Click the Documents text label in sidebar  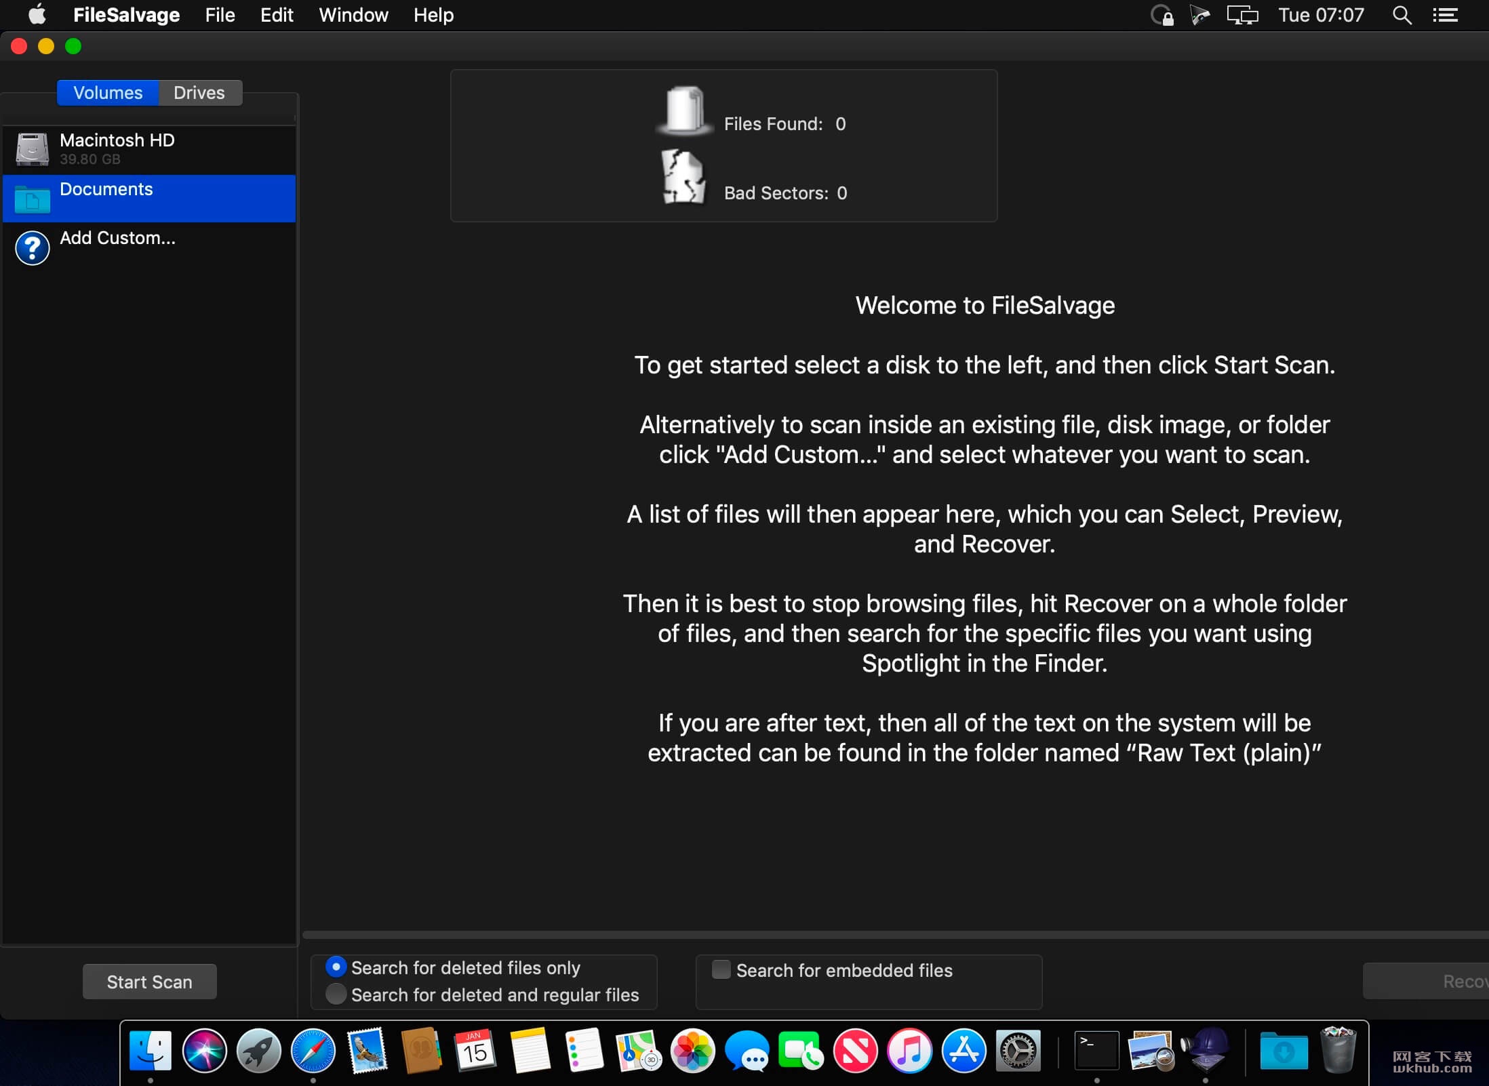(106, 189)
